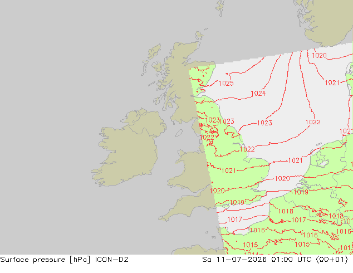353x273 pixels.
Task: Click the 'Surface pressure [hPa] ICON-D2' caption
Action: pos(64,260)
